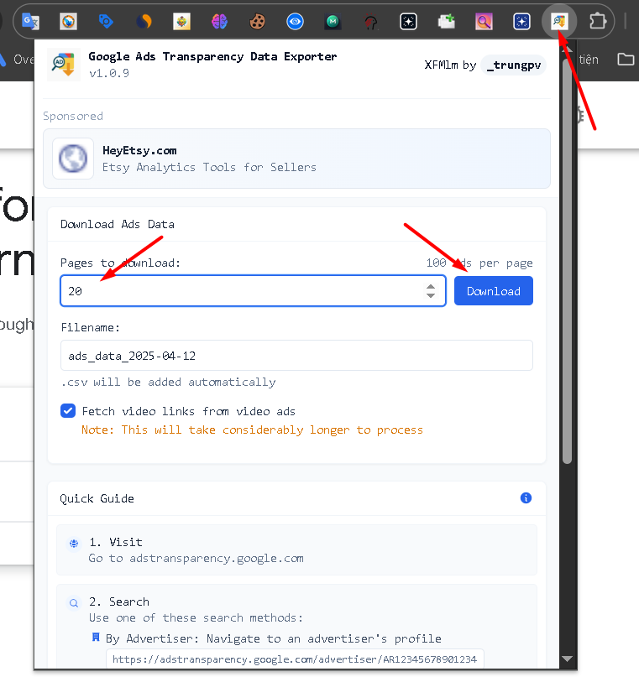Open the cookie extension icon
The height and width of the screenshot is (677, 639).
tap(258, 21)
